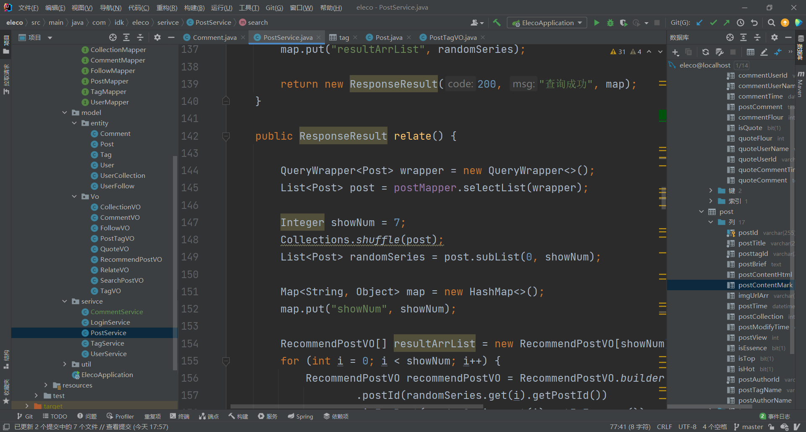
Task: Close the tag editor tab
Action: (x=355, y=37)
